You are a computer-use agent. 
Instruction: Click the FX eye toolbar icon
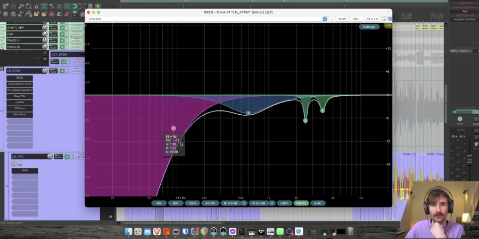75,14
